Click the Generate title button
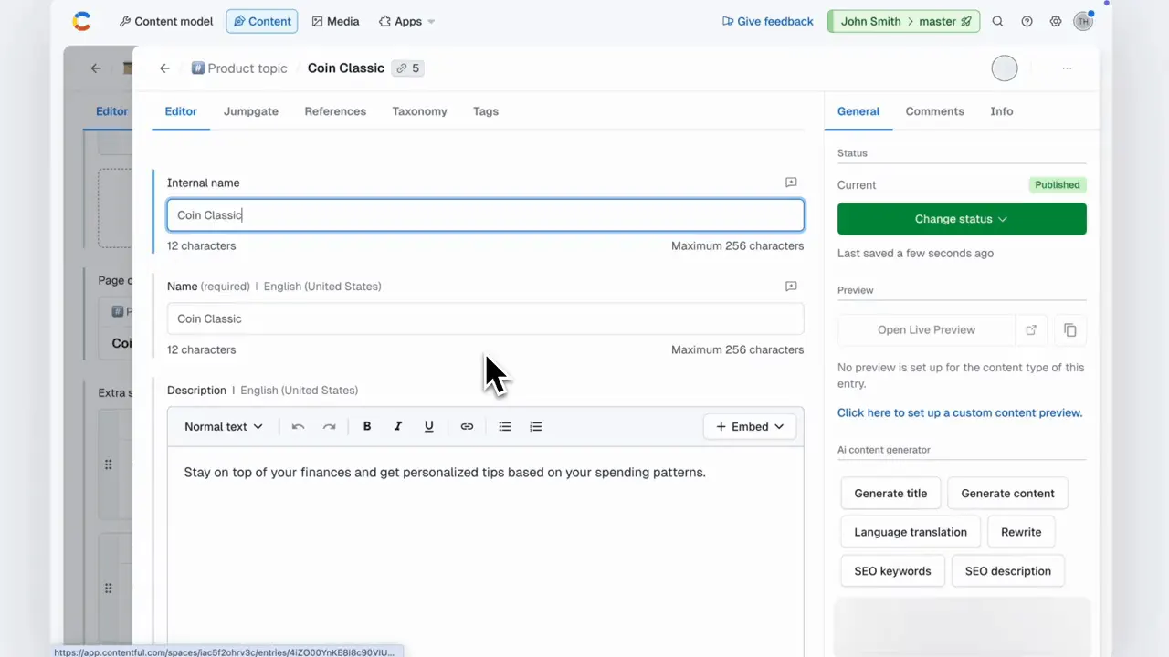This screenshot has height=657, width=1169. 890,494
